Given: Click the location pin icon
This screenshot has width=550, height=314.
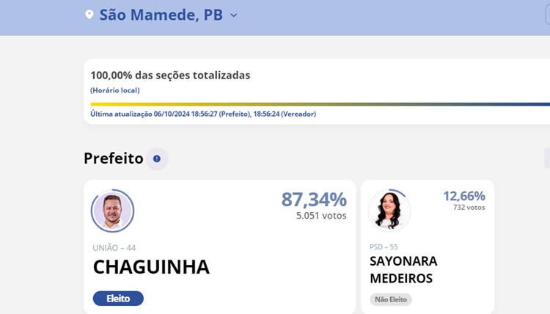Looking at the screenshot, I should [x=89, y=15].
